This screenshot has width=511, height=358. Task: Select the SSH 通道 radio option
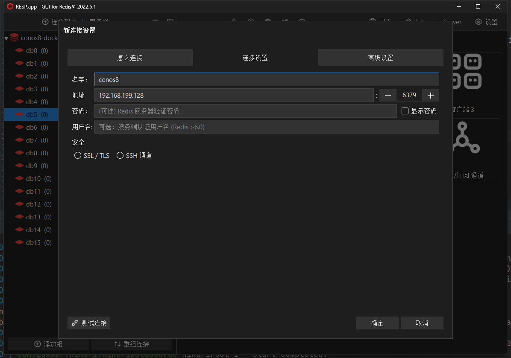coord(120,156)
